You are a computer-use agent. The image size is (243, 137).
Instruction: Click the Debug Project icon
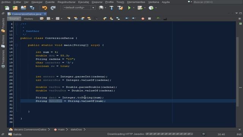[140, 8]
